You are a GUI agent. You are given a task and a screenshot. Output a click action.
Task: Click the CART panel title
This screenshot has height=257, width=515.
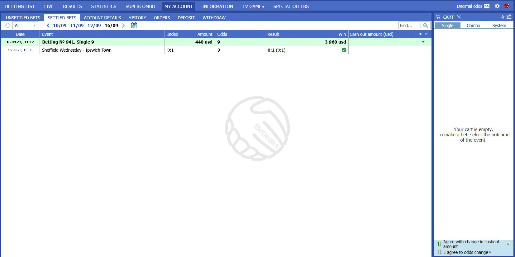point(448,17)
